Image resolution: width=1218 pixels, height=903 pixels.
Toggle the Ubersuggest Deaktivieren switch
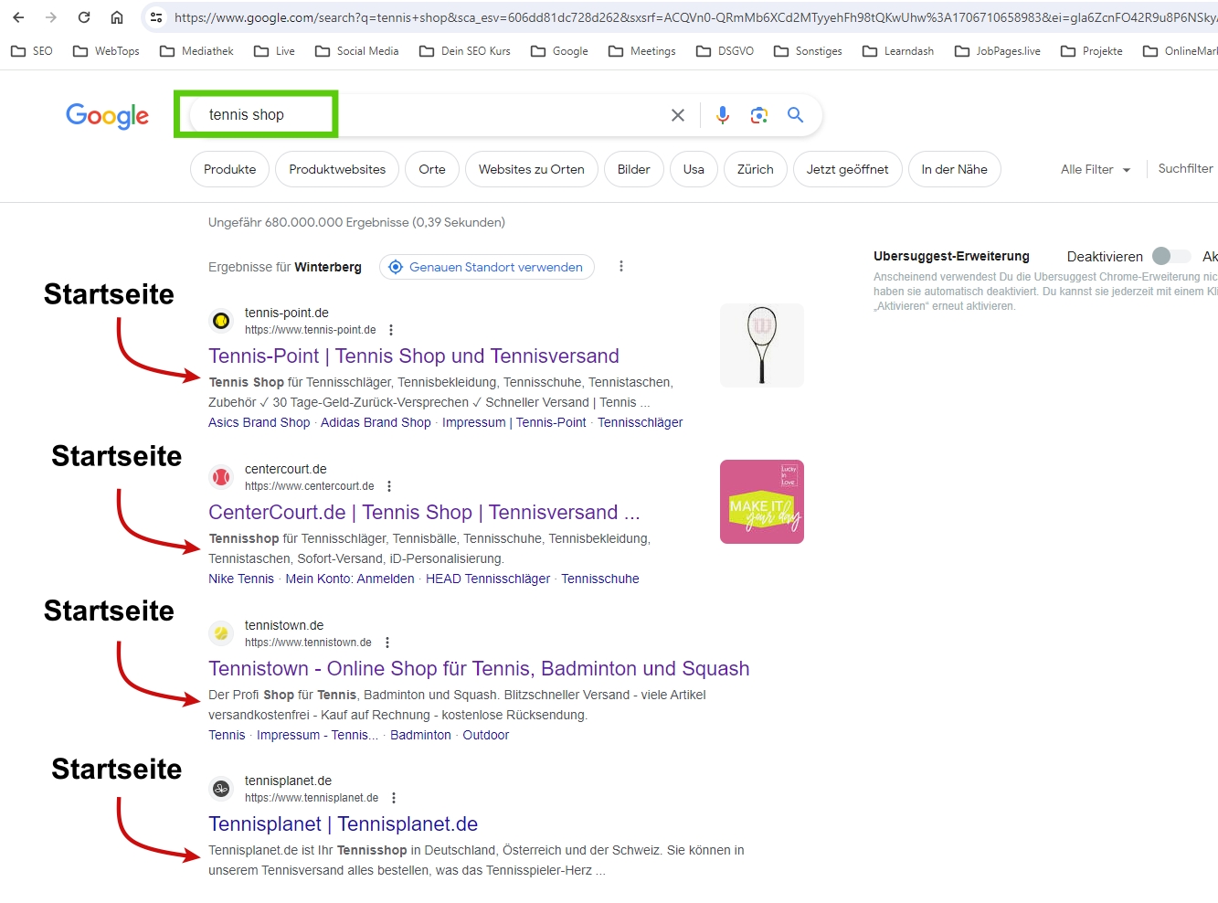point(1170,257)
